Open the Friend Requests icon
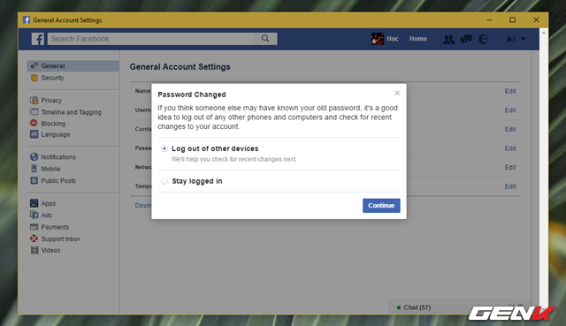Image resolution: width=566 pixels, height=326 pixels. point(448,39)
